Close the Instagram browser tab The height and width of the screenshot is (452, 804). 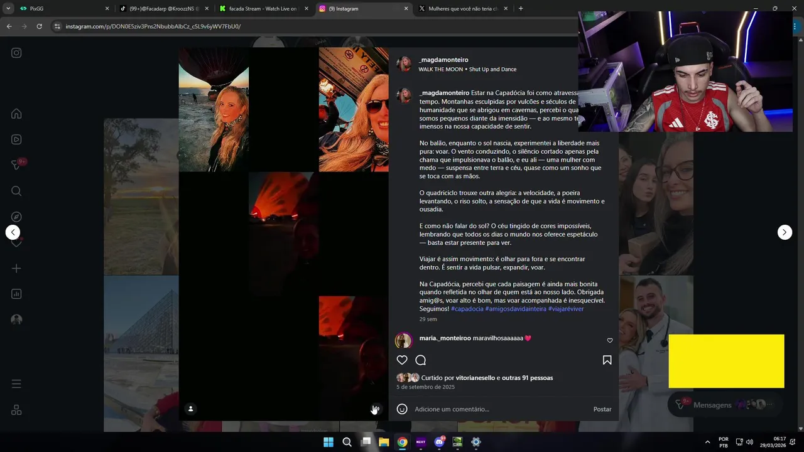406,9
